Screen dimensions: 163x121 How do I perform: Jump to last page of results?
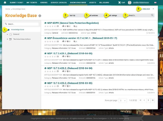pyautogui.click(x=153, y=100)
